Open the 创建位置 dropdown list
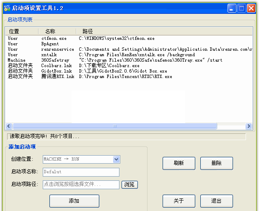This screenshot has width=259, height=211. 116,159
